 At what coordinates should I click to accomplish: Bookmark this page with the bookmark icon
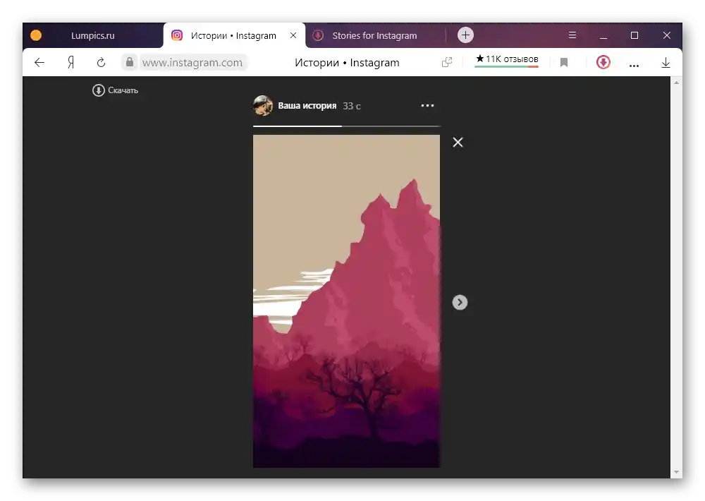564,62
